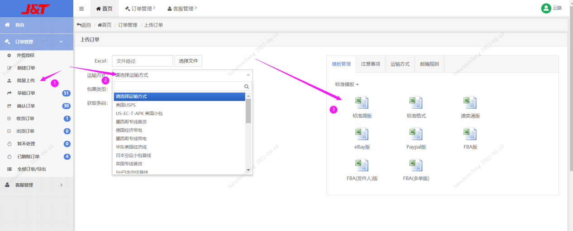Open 草稿订单 in the sidebar

coord(26,93)
